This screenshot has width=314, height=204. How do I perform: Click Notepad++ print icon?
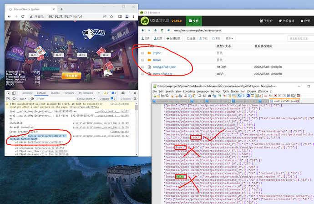pos(180,96)
